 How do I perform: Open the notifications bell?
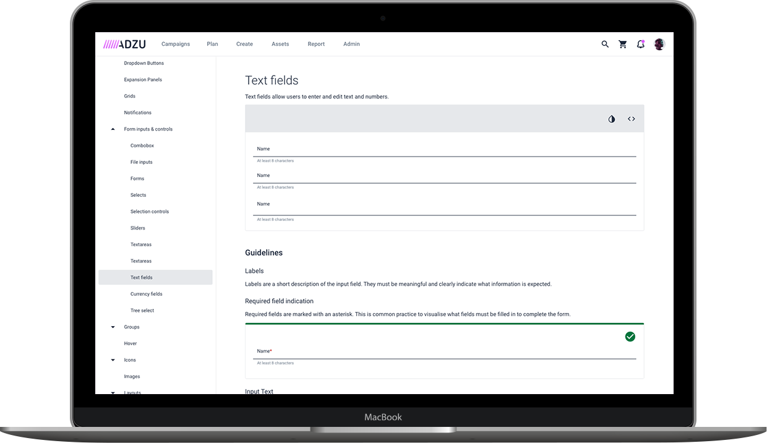[641, 45]
